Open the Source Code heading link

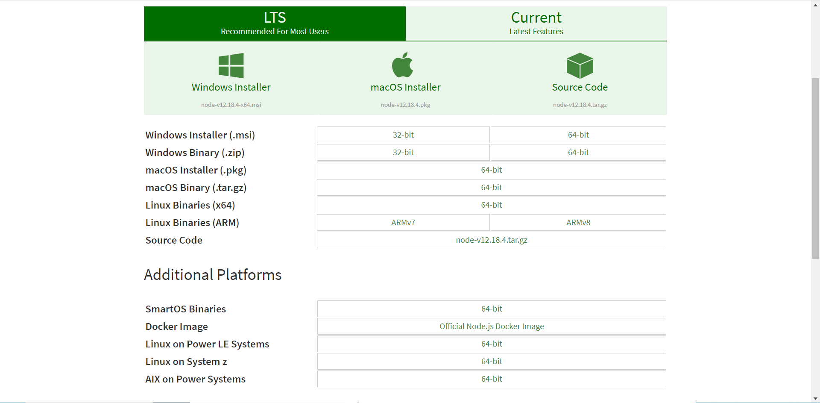point(580,87)
